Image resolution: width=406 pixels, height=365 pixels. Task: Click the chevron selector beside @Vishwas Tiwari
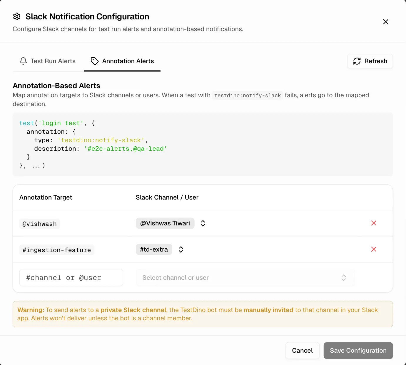tap(203, 223)
